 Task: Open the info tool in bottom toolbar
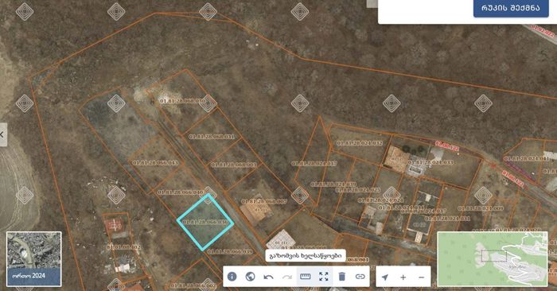point(232,277)
